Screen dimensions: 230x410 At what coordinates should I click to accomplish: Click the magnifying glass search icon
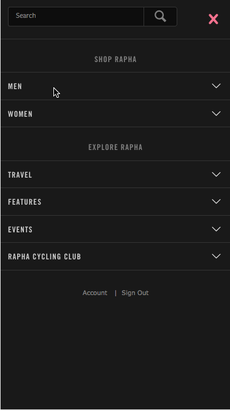[x=160, y=17]
